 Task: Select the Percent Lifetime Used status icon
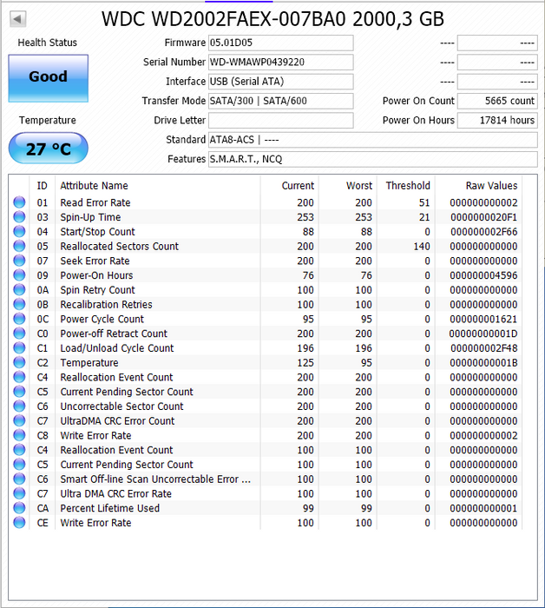19,508
